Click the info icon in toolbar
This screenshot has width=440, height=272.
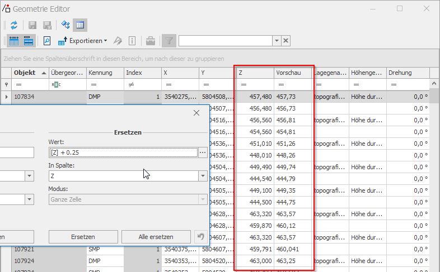[132, 41]
